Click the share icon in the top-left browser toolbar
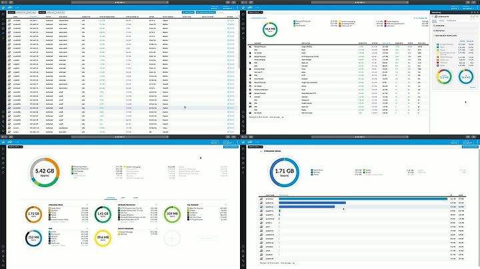 (228, 2)
